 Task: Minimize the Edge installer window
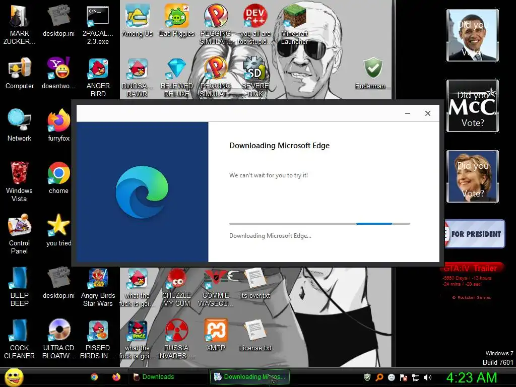pos(407,113)
